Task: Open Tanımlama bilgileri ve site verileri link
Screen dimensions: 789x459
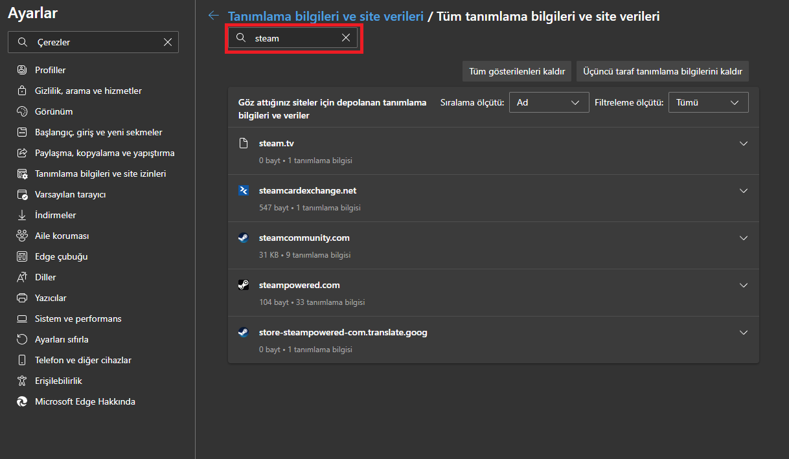Action: 325,16
